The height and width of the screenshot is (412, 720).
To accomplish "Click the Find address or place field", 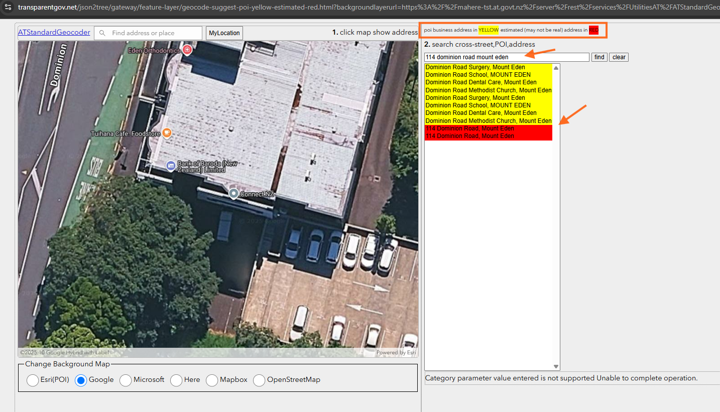I will [x=155, y=33].
